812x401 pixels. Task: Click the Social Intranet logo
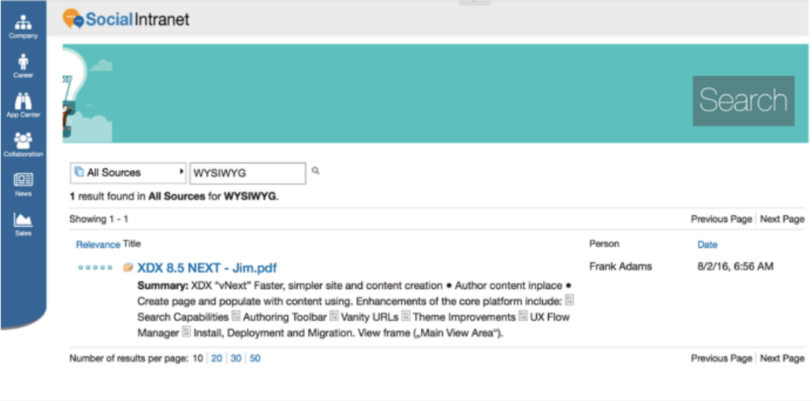click(x=126, y=19)
